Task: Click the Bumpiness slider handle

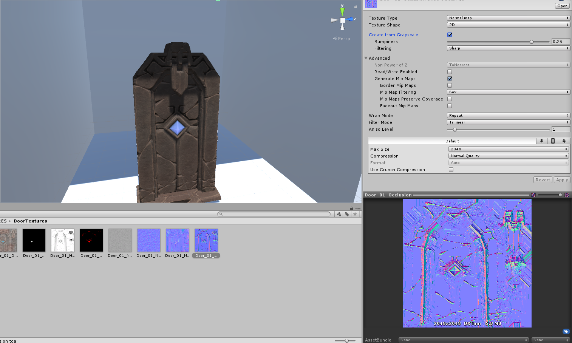Action: tap(532, 42)
